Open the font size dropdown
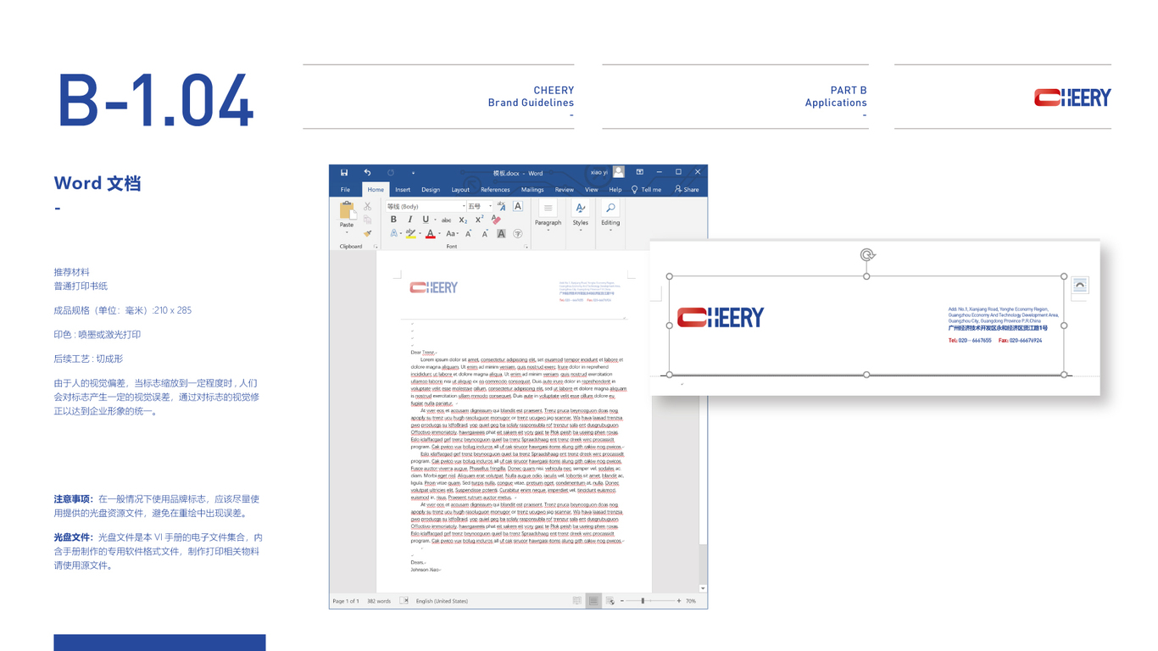 480,206
